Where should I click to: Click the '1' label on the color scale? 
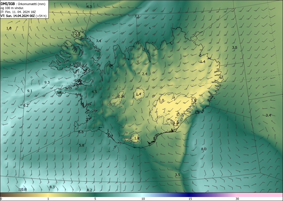coord(48,199)
